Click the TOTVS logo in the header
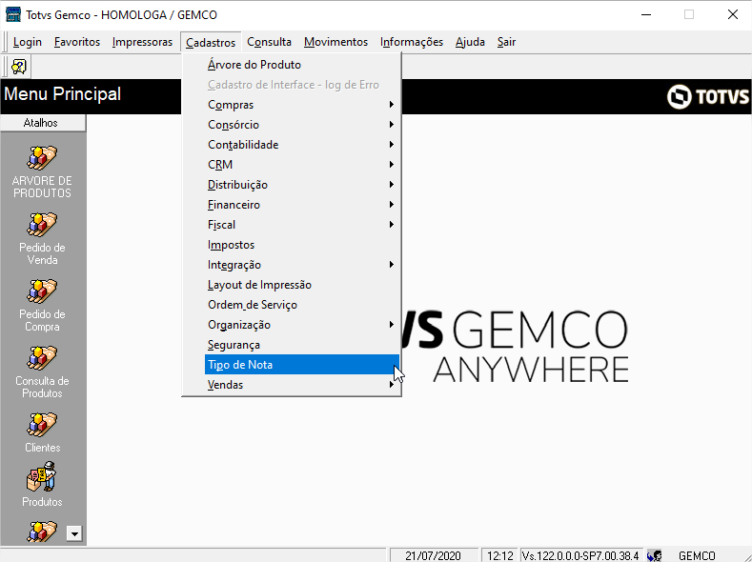Screen dimensions: 752x562 (x=708, y=97)
